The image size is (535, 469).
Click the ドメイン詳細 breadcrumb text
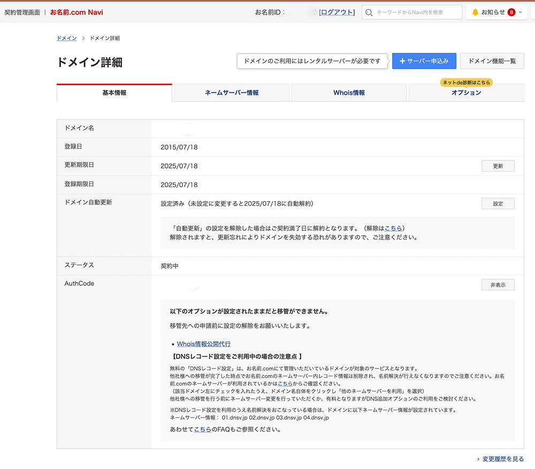pos(104,38)
